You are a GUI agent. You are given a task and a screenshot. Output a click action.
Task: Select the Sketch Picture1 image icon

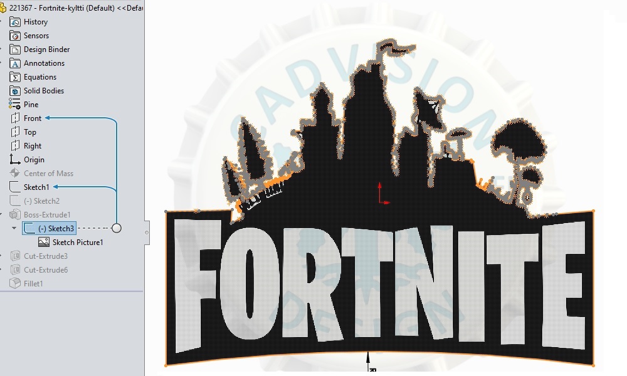click(x=44, y=242)
